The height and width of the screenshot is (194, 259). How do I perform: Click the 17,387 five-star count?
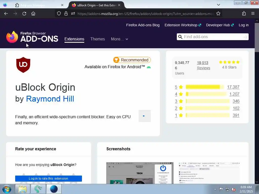pos(233,87)
